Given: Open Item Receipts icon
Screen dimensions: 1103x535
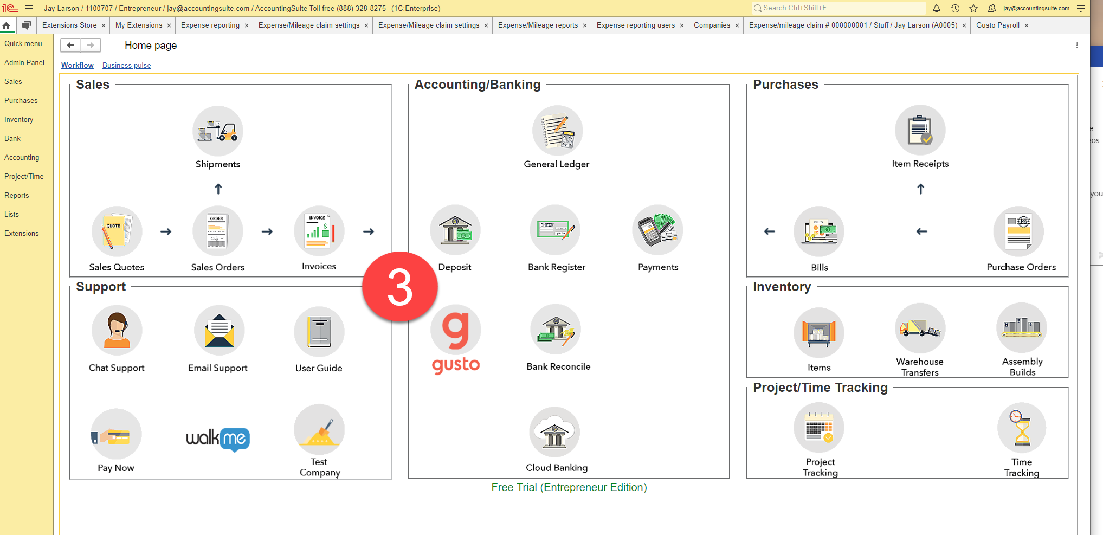Looking at the screenshot, I should [x=920, y=130].
